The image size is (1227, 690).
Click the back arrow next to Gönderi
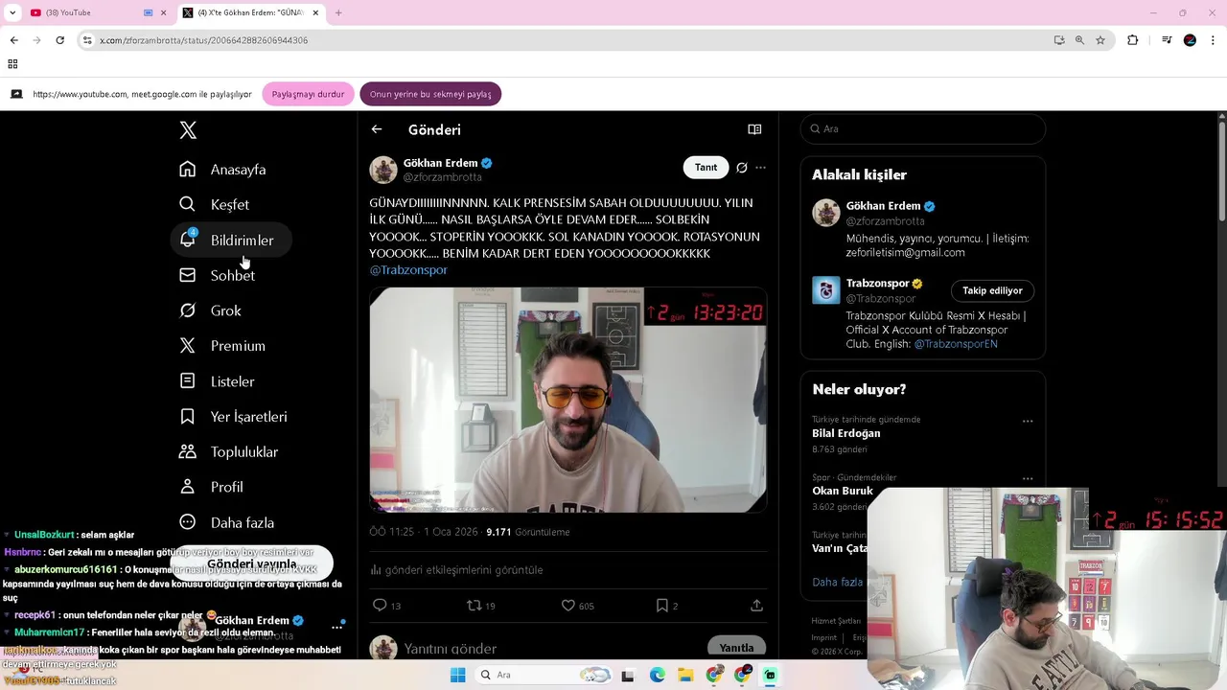[x=377, y=129]
